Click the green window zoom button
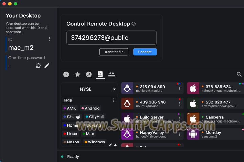The height and width of the screenshot is (162, 244). (x=15, y=4)
